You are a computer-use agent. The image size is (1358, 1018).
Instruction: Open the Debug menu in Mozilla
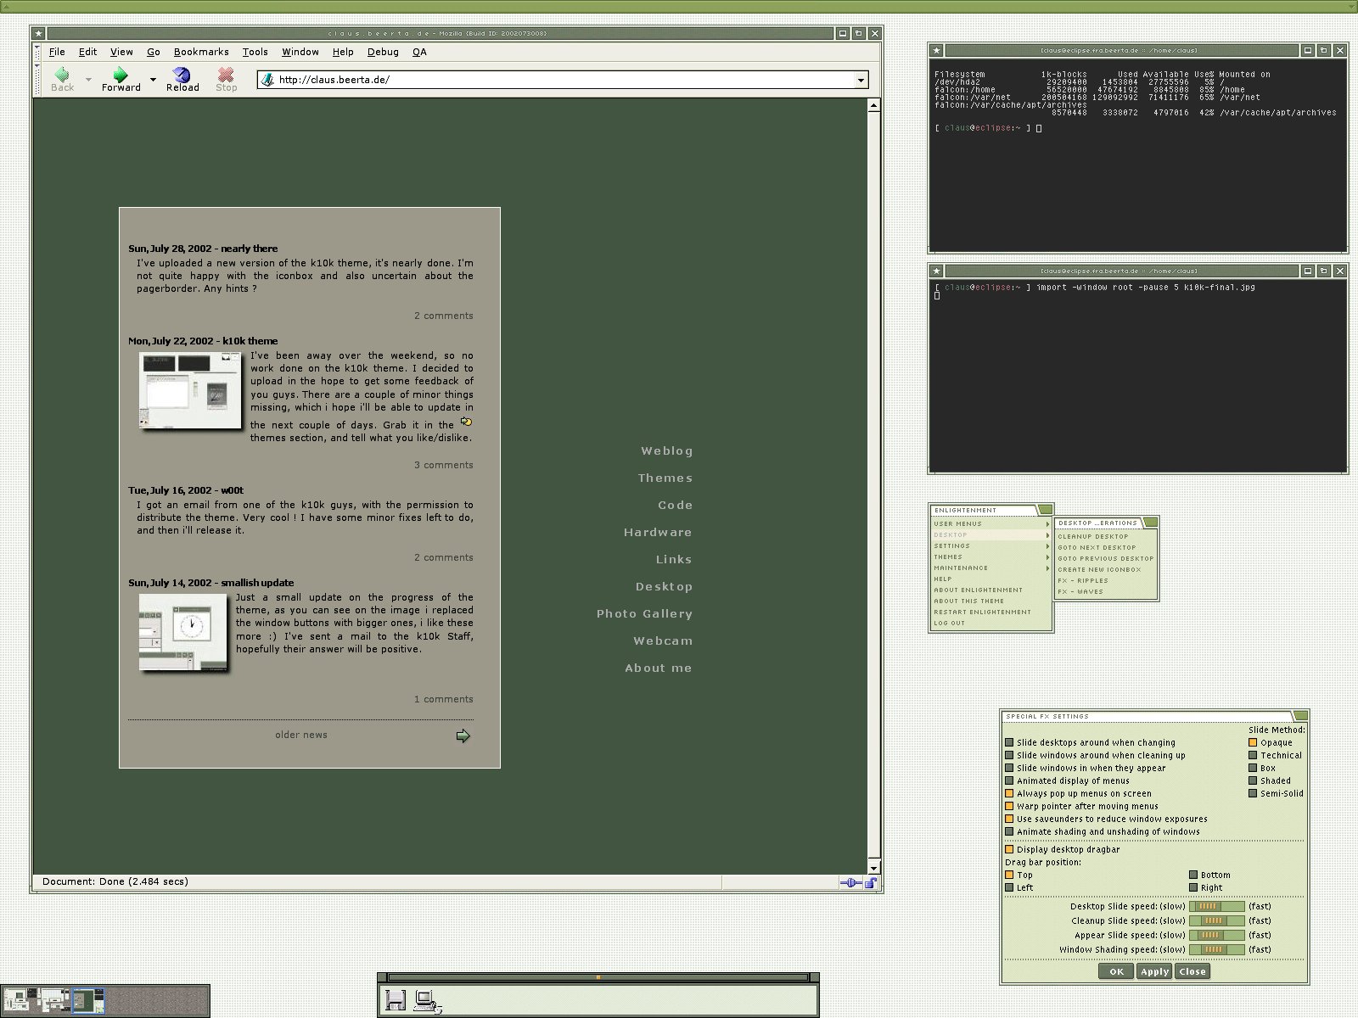[x=383, y=52]
